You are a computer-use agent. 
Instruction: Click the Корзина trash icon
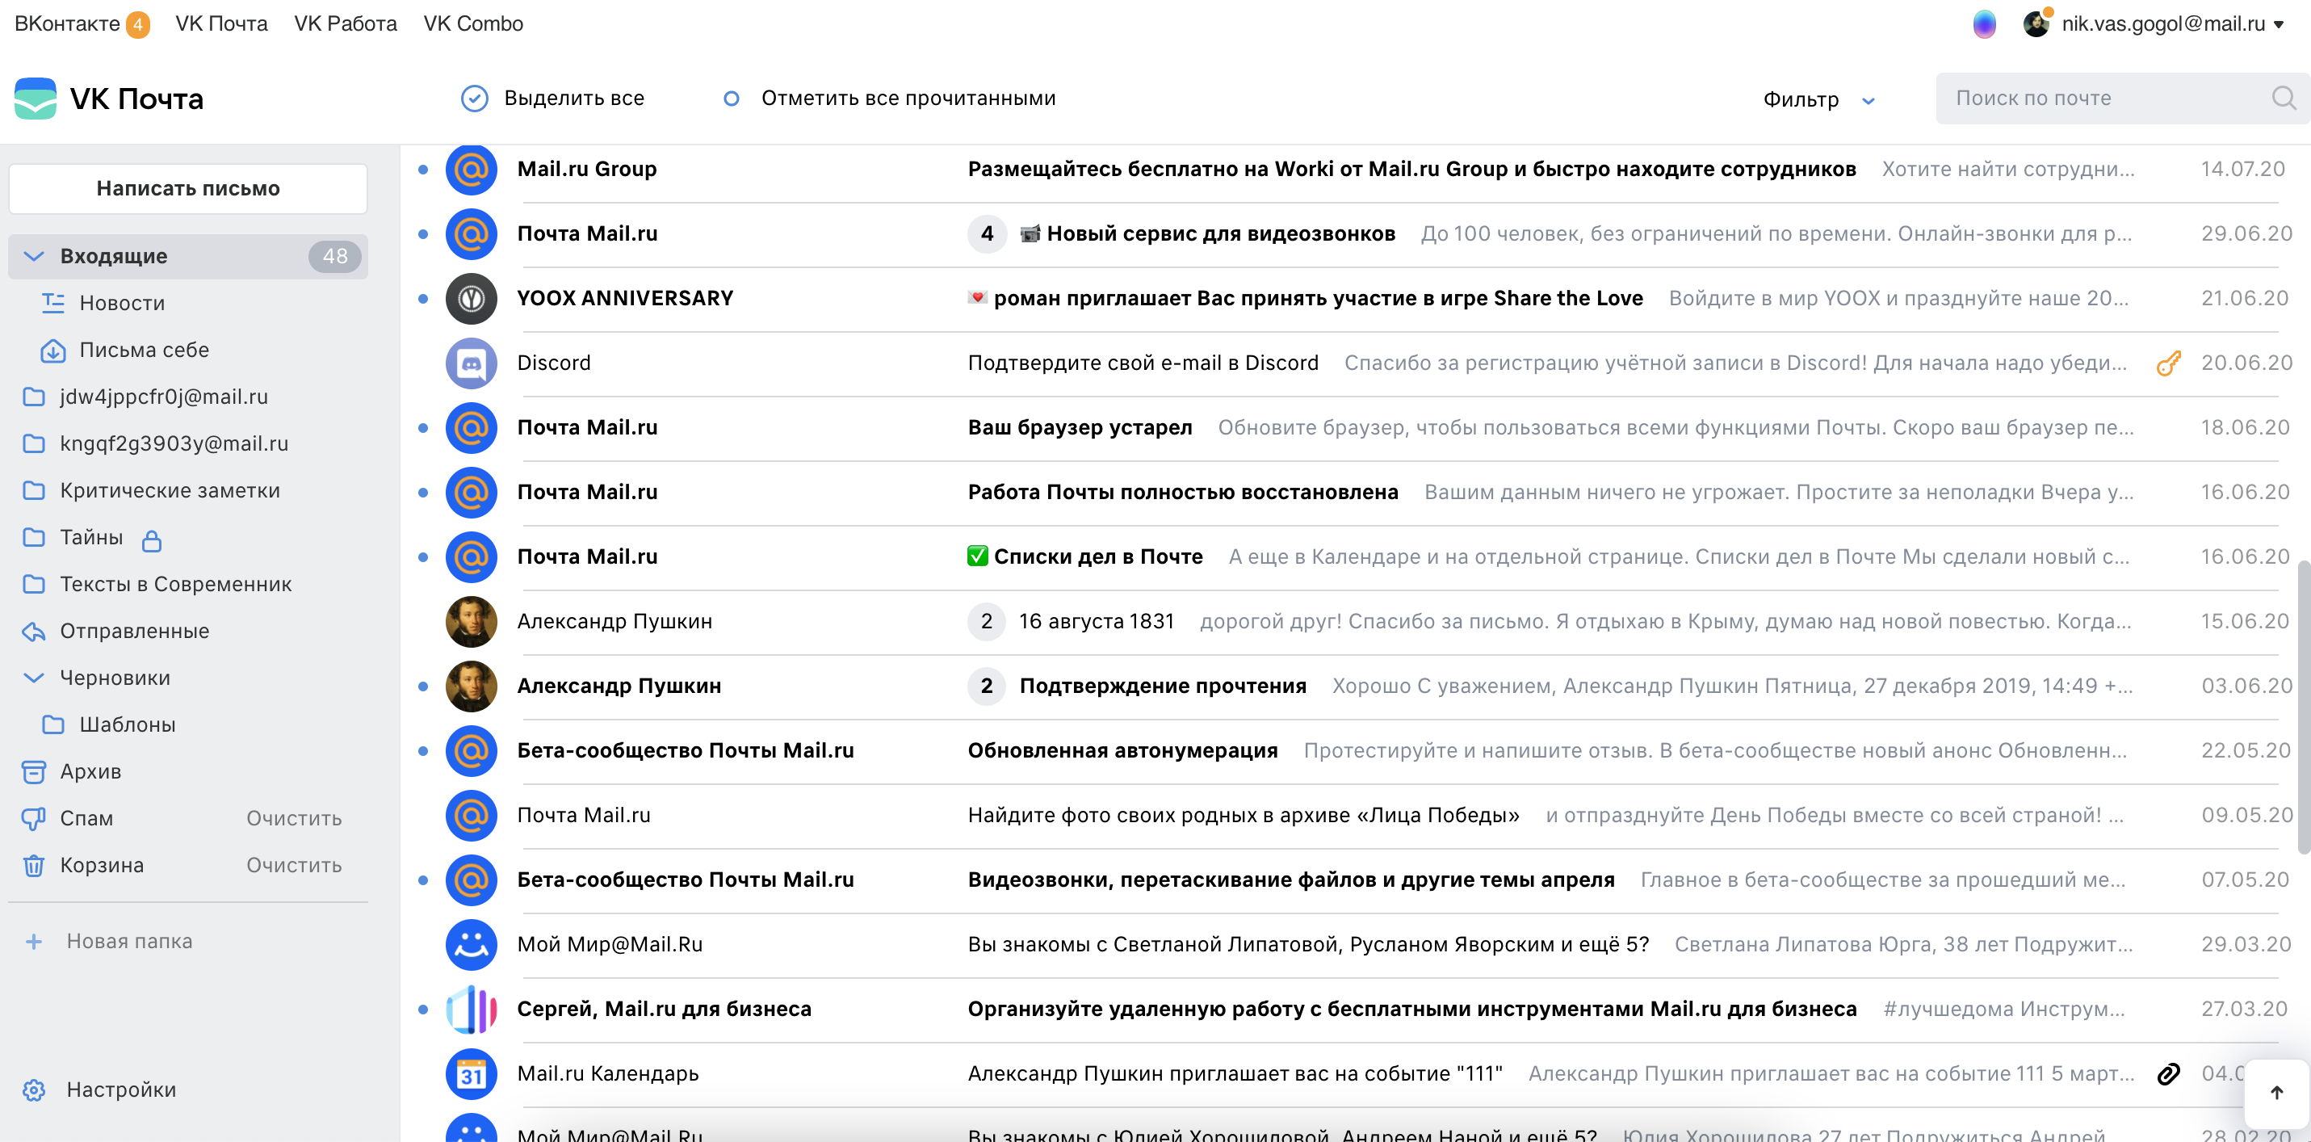point(34,866)
